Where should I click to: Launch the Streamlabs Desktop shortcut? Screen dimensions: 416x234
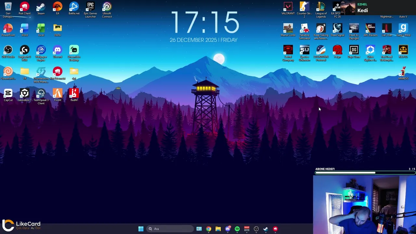74,53
